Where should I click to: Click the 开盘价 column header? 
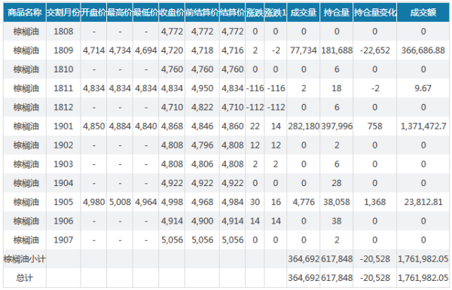click(x=93, y=12)
